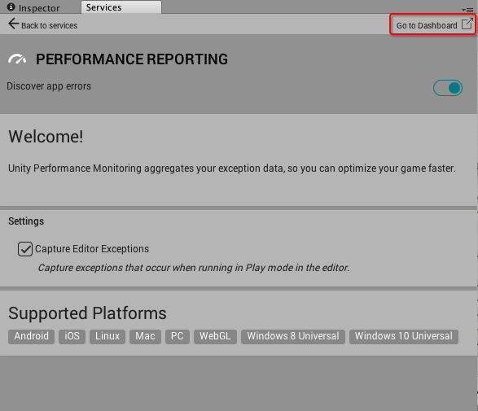Click the iOS platform tag

72,336
